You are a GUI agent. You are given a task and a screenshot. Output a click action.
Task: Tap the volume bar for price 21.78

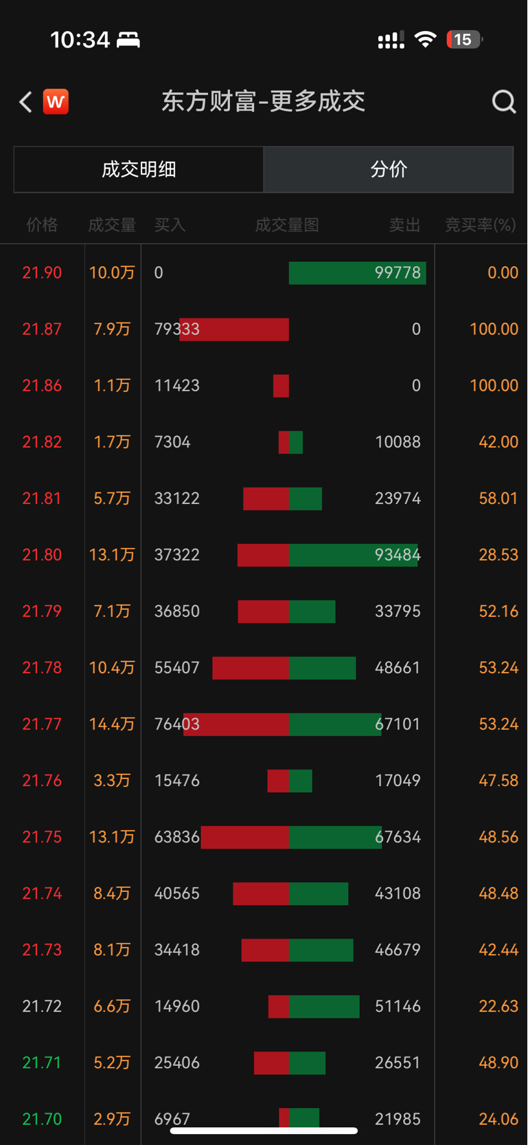point(284,668)
